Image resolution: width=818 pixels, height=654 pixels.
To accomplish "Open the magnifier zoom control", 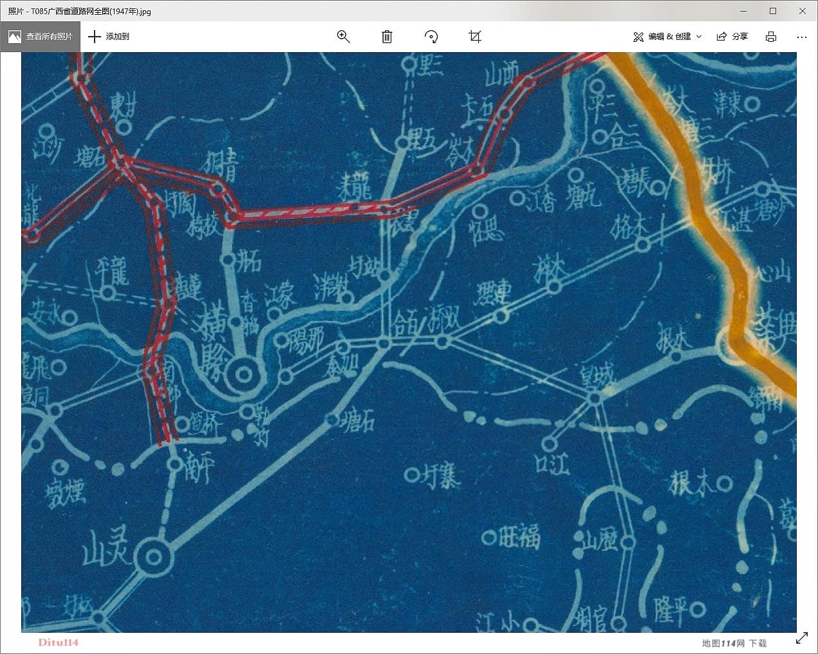I will tap(343, 37).
